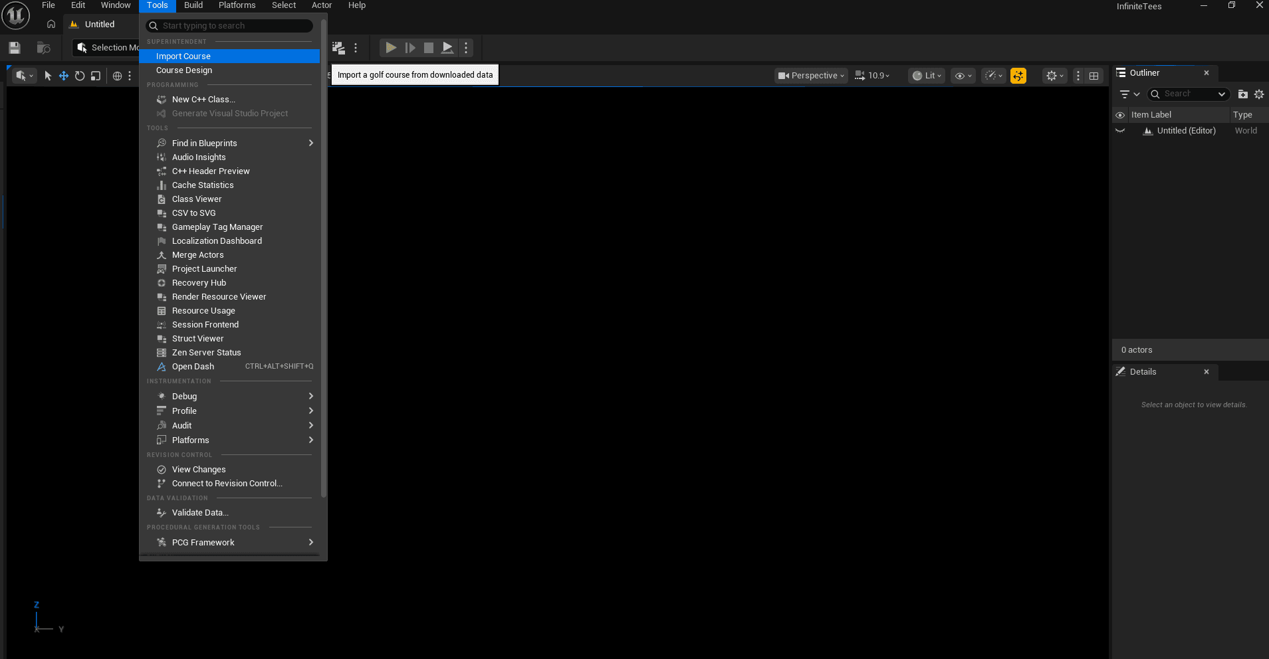The image size is (1269, 659).
Task: Launch the game on a platform
Action: (446, 47)
